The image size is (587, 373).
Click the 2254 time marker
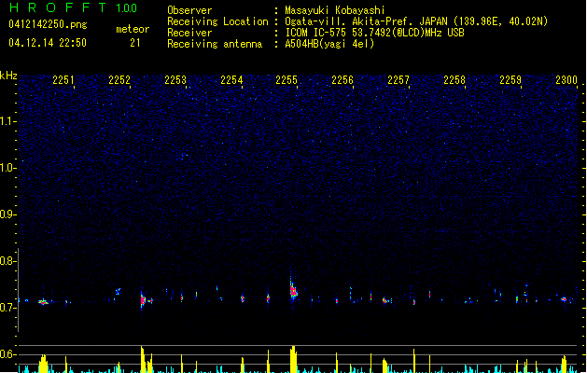pos(231,80)
